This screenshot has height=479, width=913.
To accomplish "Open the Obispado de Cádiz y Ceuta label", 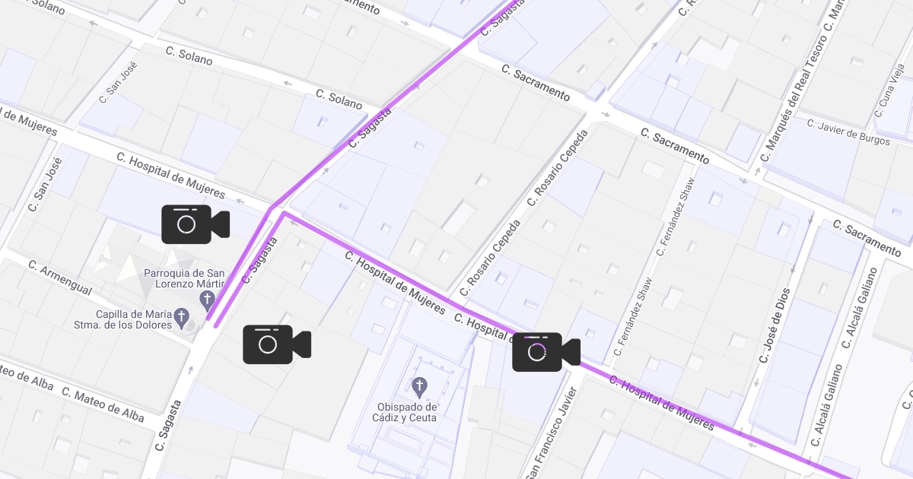I will [407, 412].
